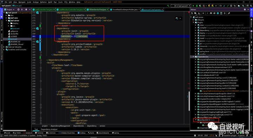The height and width of the screenshot is (138, 253).
Task: Open the Services tool window
Action: pyautogui.click(x=51, y=133)
